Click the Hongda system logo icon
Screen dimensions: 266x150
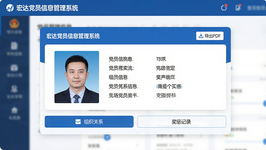click(x=10, y=8)
